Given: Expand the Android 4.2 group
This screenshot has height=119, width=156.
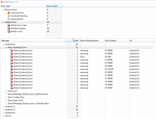Looking at the screenshot, I should [3, 110].
